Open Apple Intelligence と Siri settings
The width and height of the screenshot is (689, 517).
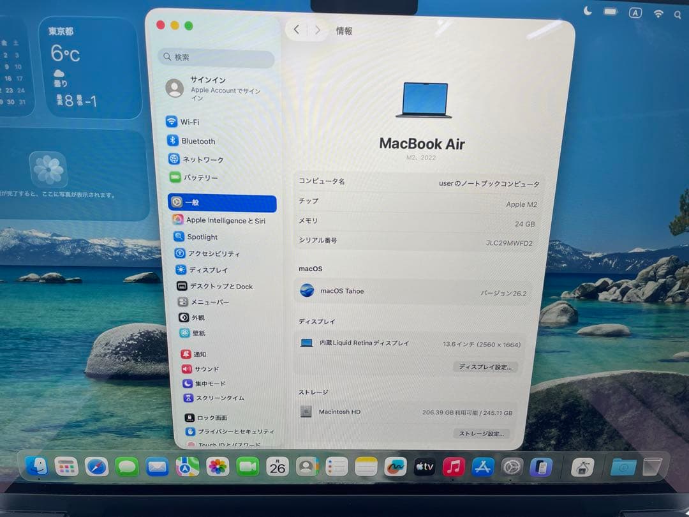click(x=222, y=220)
